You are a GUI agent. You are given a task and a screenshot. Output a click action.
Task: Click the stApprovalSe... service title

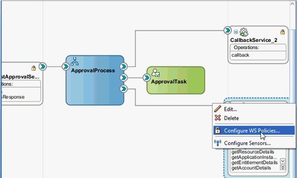(x=20, y=77)
